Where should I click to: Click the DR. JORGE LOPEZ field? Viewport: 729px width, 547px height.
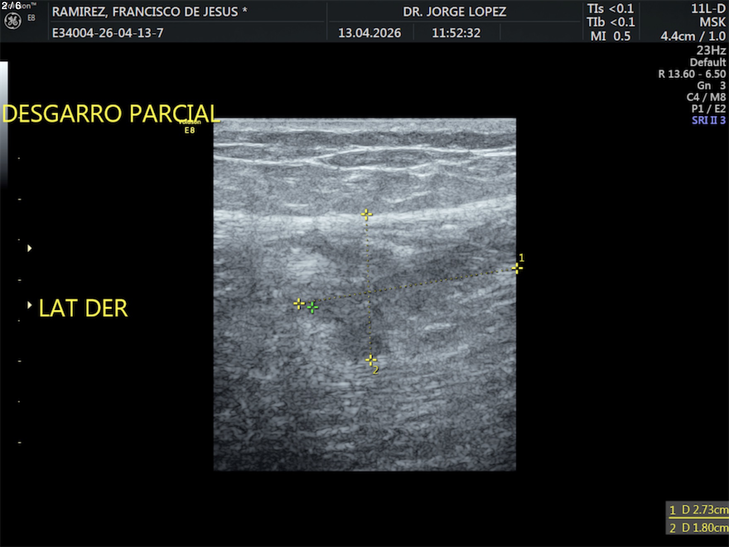click(454, 12)
